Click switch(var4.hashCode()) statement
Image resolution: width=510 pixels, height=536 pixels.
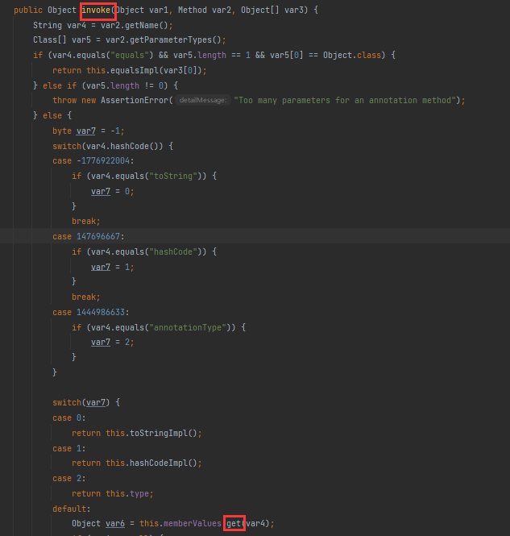coord(113,146)
